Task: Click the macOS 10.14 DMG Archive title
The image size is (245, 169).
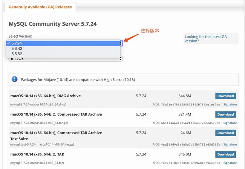Action: point(46,96)
